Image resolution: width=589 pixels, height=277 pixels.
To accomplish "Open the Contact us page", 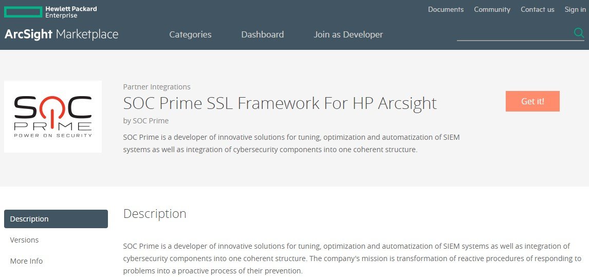I will click(x=537, y=9).
